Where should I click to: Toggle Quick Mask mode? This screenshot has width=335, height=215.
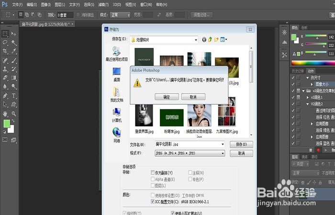5,140
